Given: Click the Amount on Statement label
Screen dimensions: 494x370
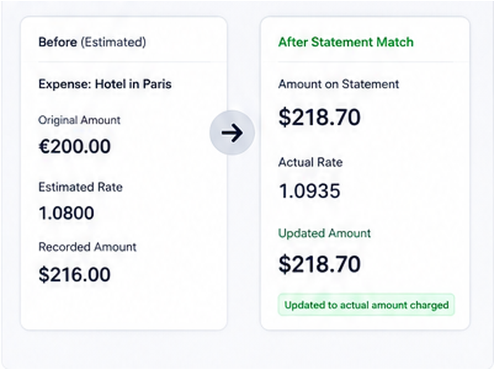Looking at the screenshot, I should click(x=339, y=84).
